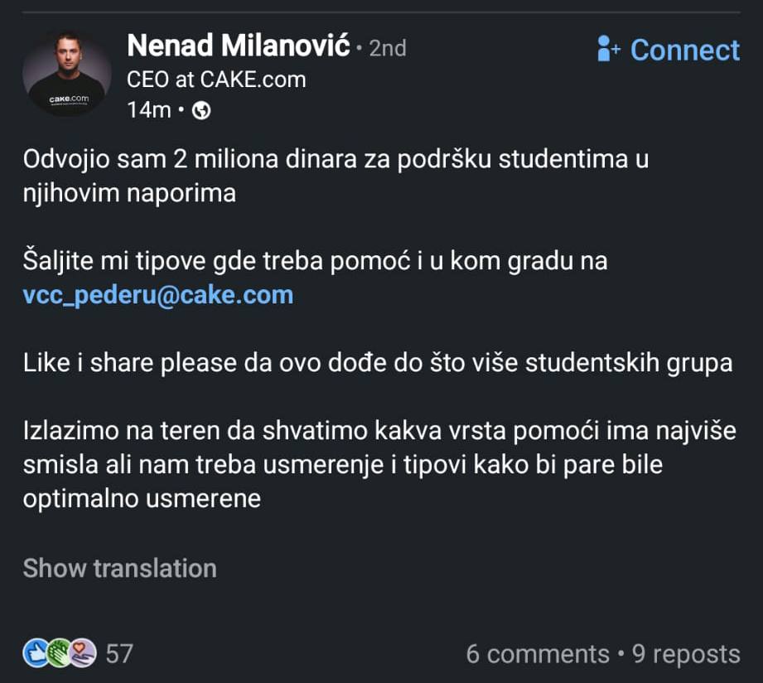Open the list of 57 reactions
The width and height of the screenshot is (763, 683).
point(119,653)
